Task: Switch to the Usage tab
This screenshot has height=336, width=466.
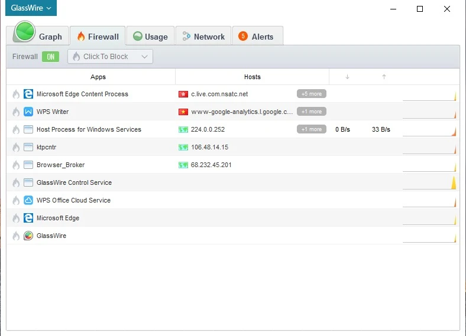Action: (x=150, y=37)
